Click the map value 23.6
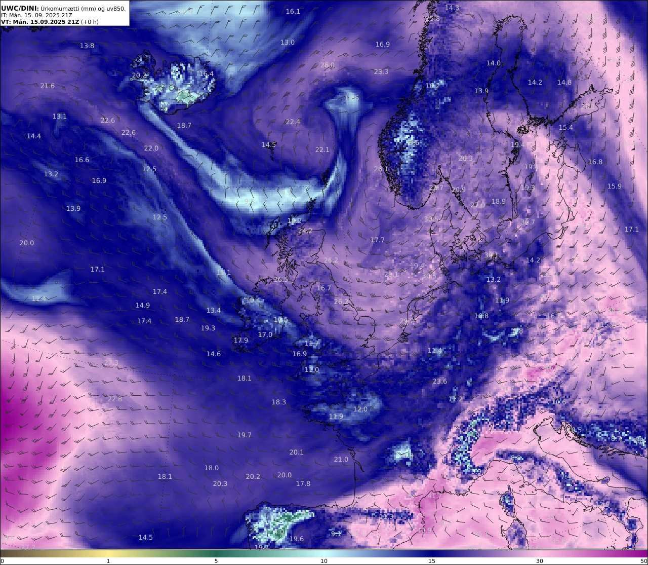Image resolution: width=648 pixels, height=565 pixels. pyautogui.click(x=440, y=381)
